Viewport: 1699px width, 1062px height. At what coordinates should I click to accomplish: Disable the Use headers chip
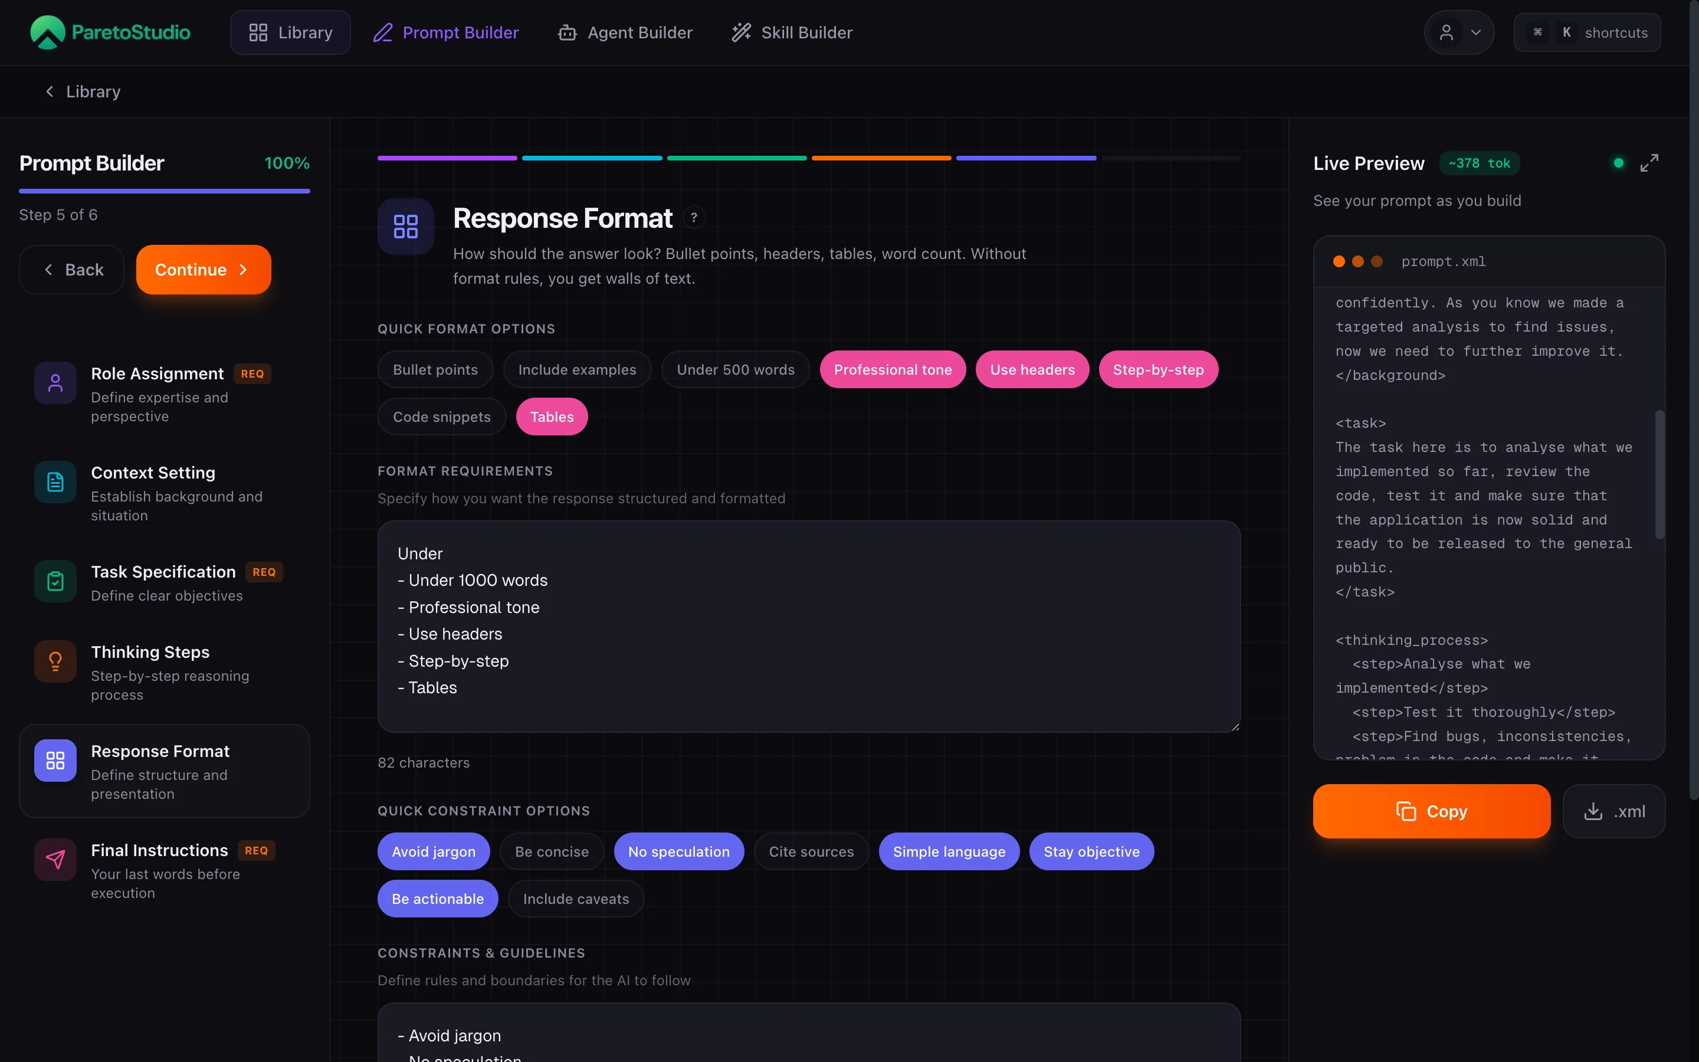pyautogui.click(x=1032, y=369)
